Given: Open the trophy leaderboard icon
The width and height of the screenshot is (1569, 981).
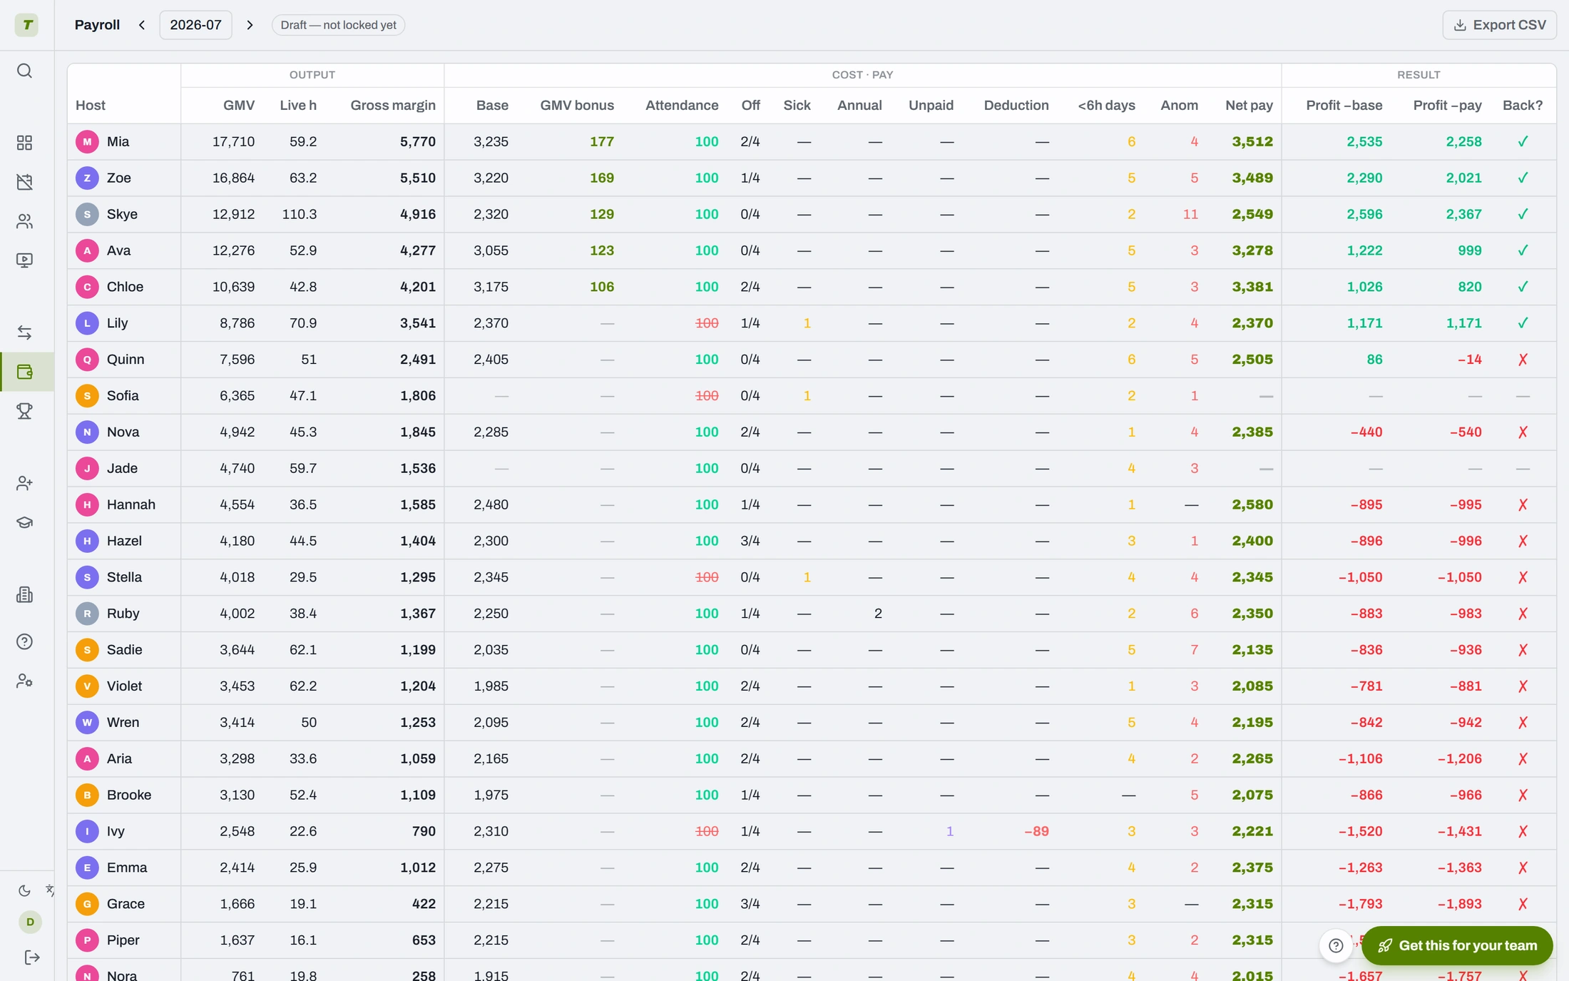Looking at the screenshot, I should [24, 411].
